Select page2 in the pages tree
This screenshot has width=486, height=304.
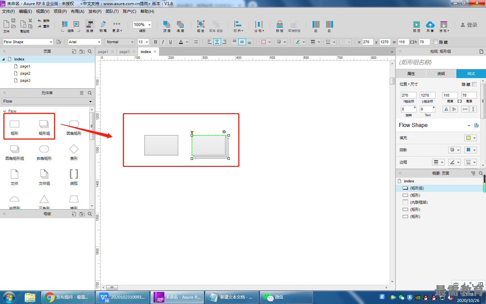(25, 73)
